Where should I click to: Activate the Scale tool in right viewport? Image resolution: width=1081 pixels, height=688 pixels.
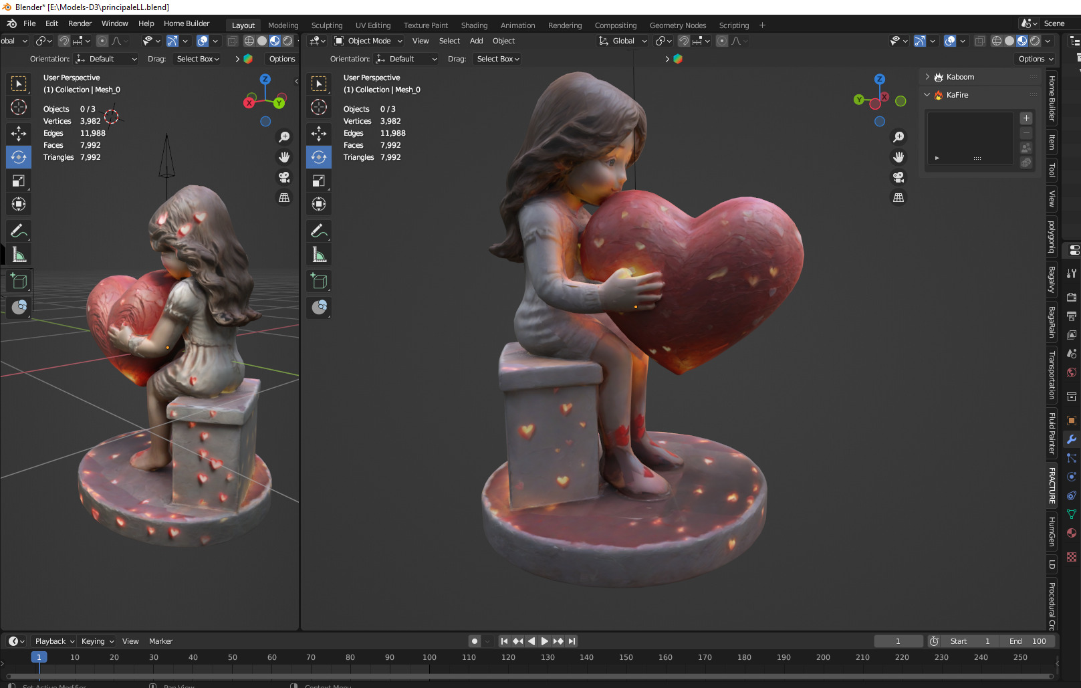point(319,181)
